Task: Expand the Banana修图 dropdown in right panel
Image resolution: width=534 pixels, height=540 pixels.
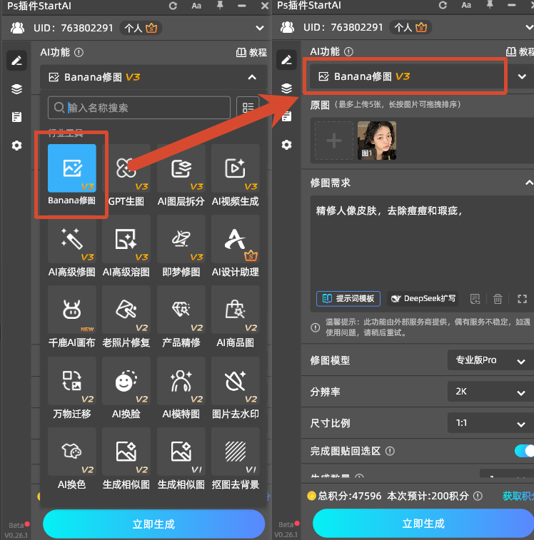Action: (522, 76)
